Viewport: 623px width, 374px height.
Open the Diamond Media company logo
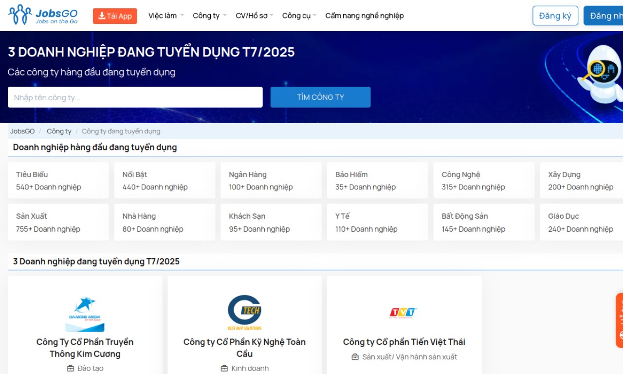coord(85,314)
